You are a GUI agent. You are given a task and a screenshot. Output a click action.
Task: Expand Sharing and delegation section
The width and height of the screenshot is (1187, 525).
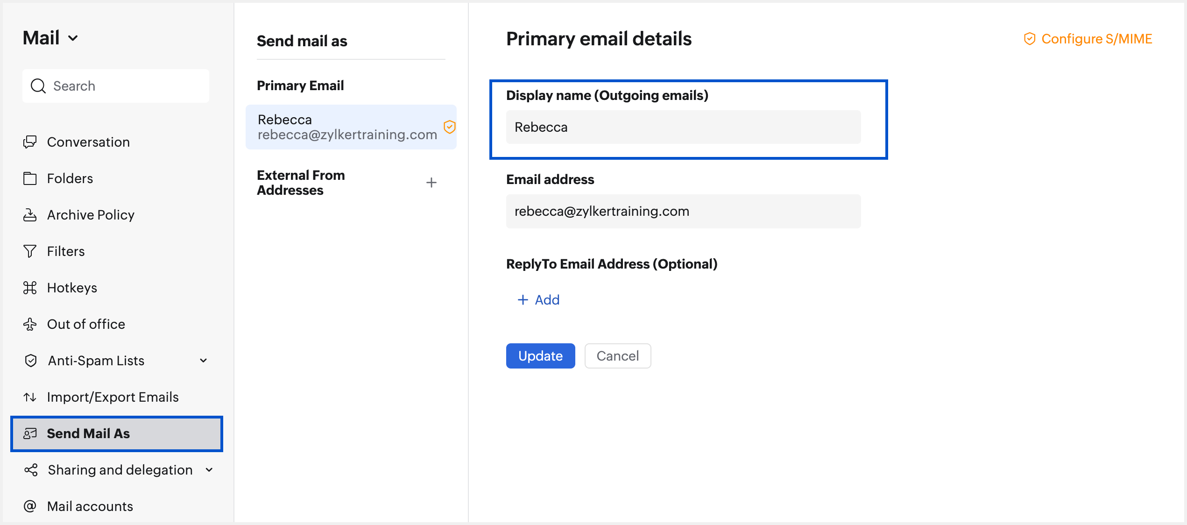(x=209, y=470)
